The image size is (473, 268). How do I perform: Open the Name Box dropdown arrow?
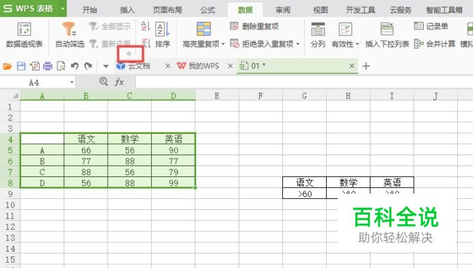coord(72,83)
